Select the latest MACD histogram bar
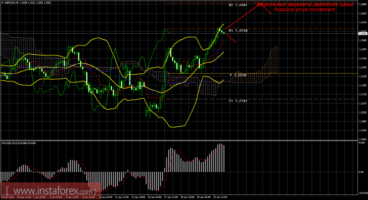This screenshot has width=368, height=200. click(x=224, y=158)
